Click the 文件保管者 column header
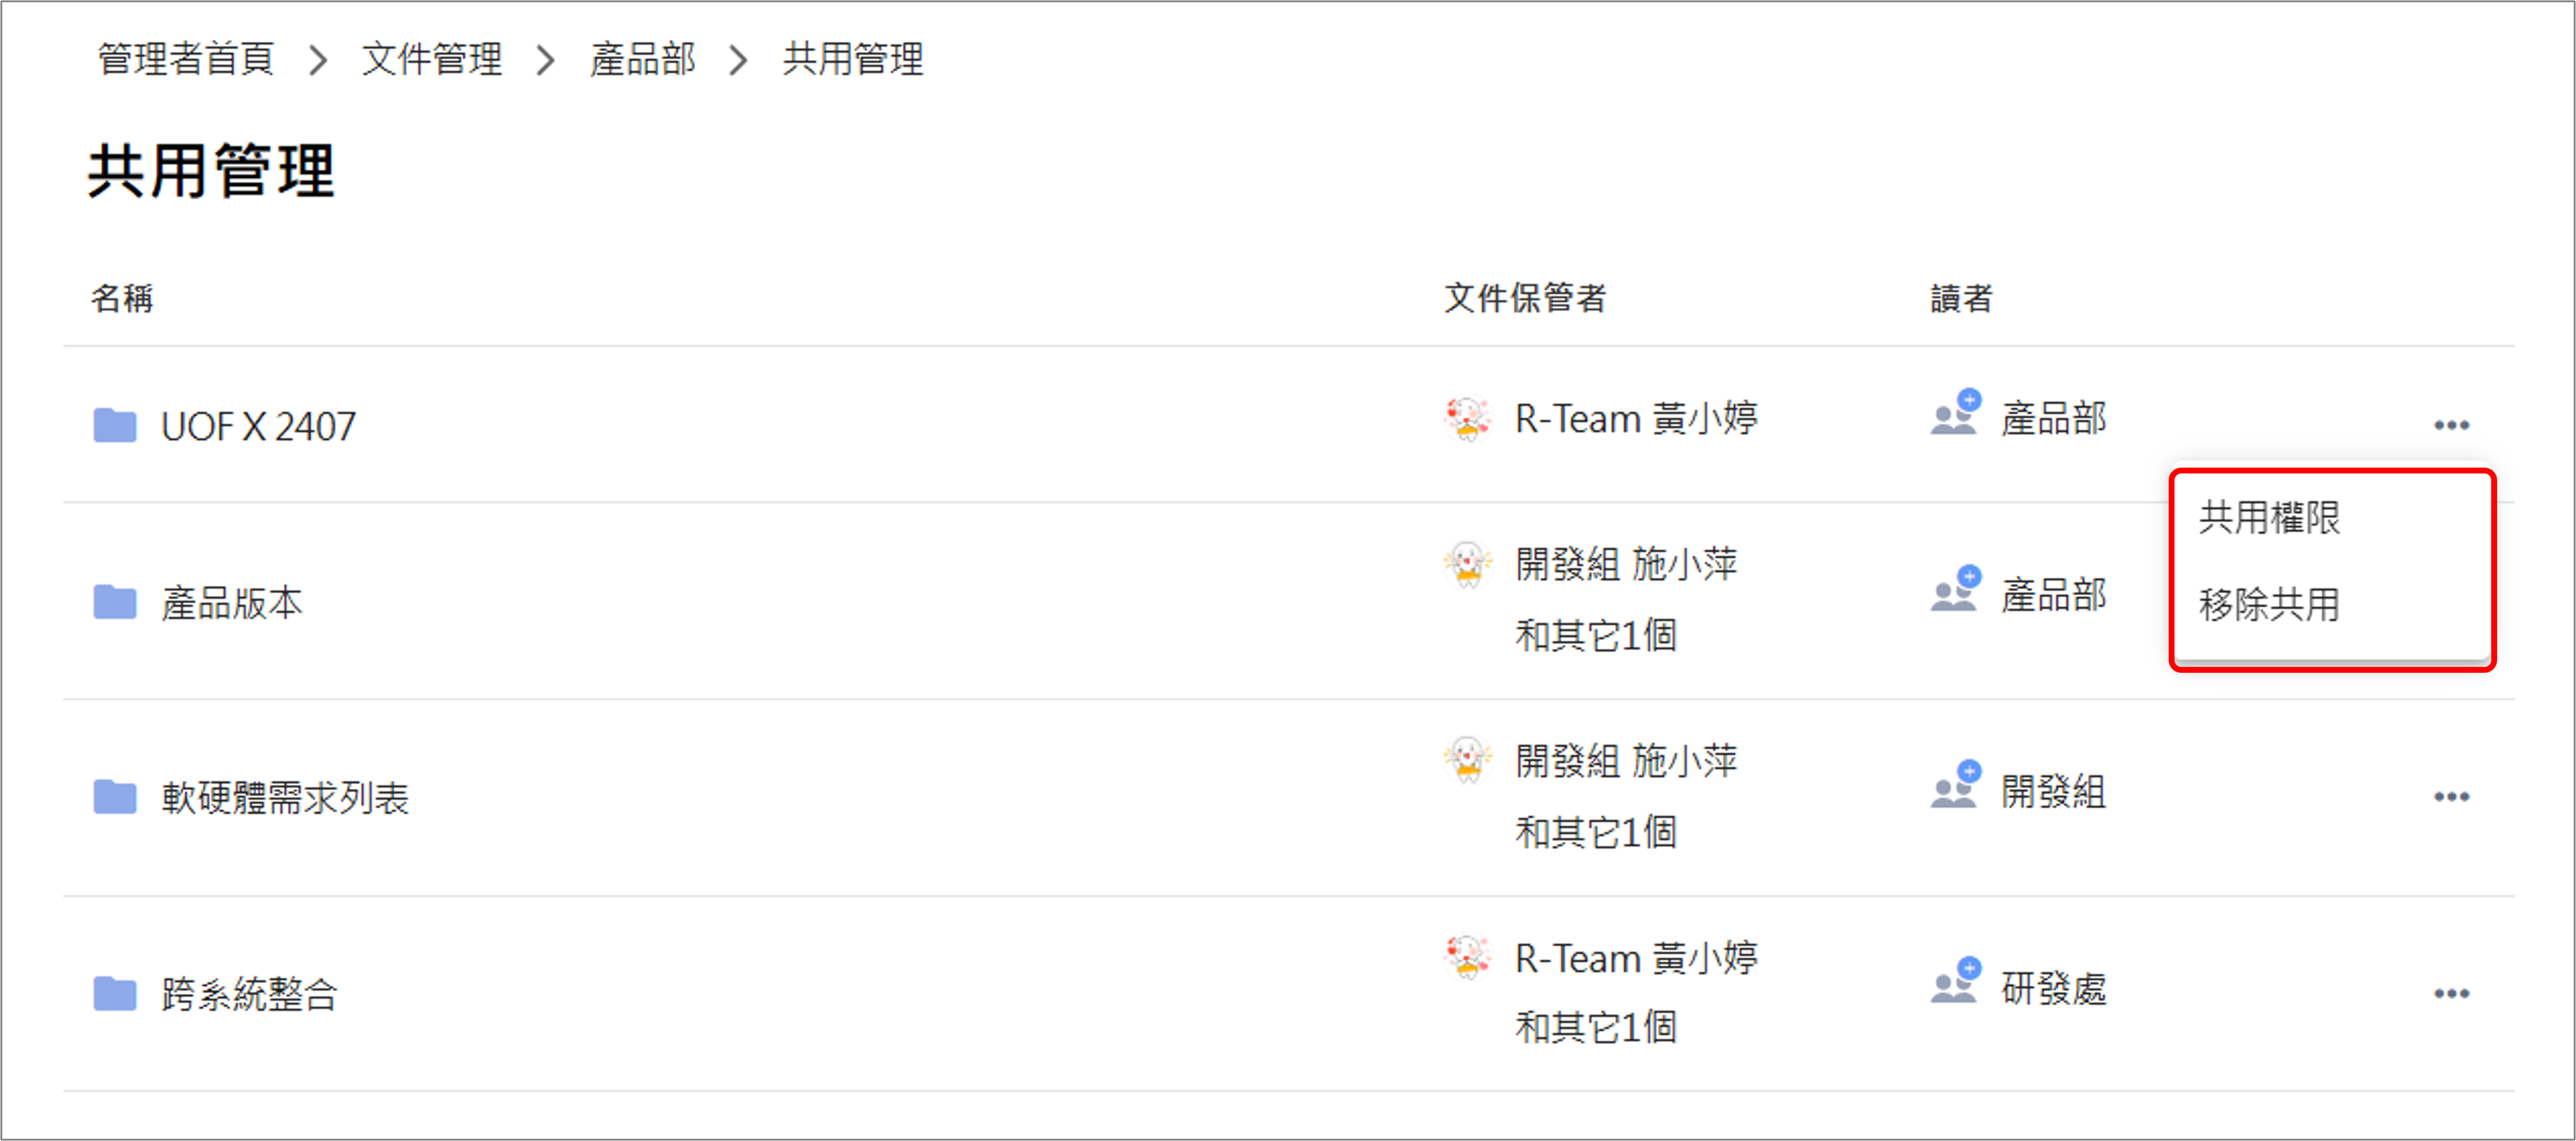 coord(1525,297)
